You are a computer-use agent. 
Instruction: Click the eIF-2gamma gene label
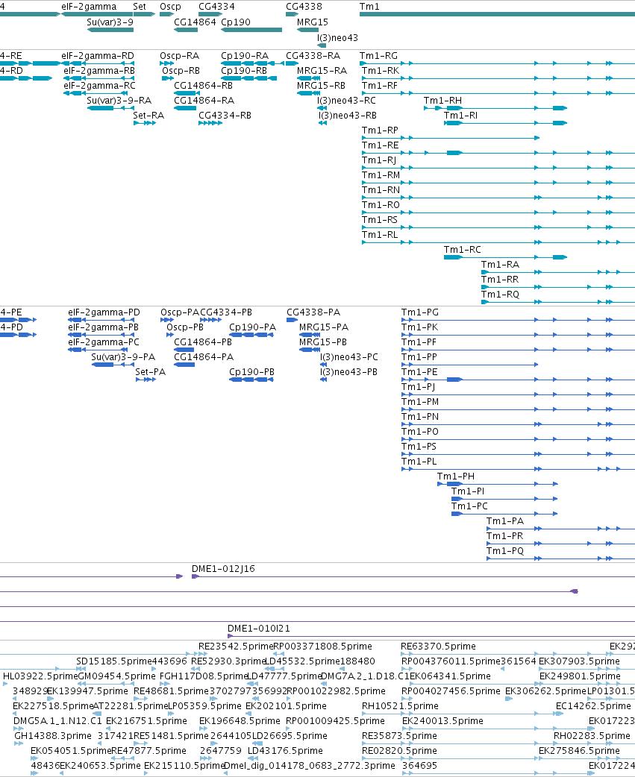click(x=90, y=7)
